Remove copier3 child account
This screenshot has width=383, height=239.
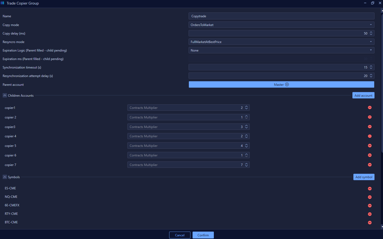point(369,127)
